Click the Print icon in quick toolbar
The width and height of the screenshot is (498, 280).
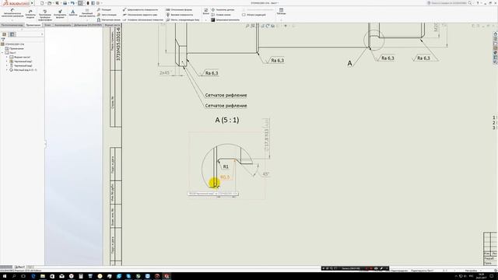[x=65, y=3]
